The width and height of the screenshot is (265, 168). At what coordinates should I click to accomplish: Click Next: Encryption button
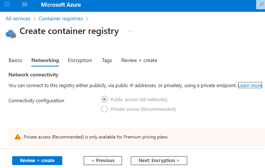coord(159,161)
